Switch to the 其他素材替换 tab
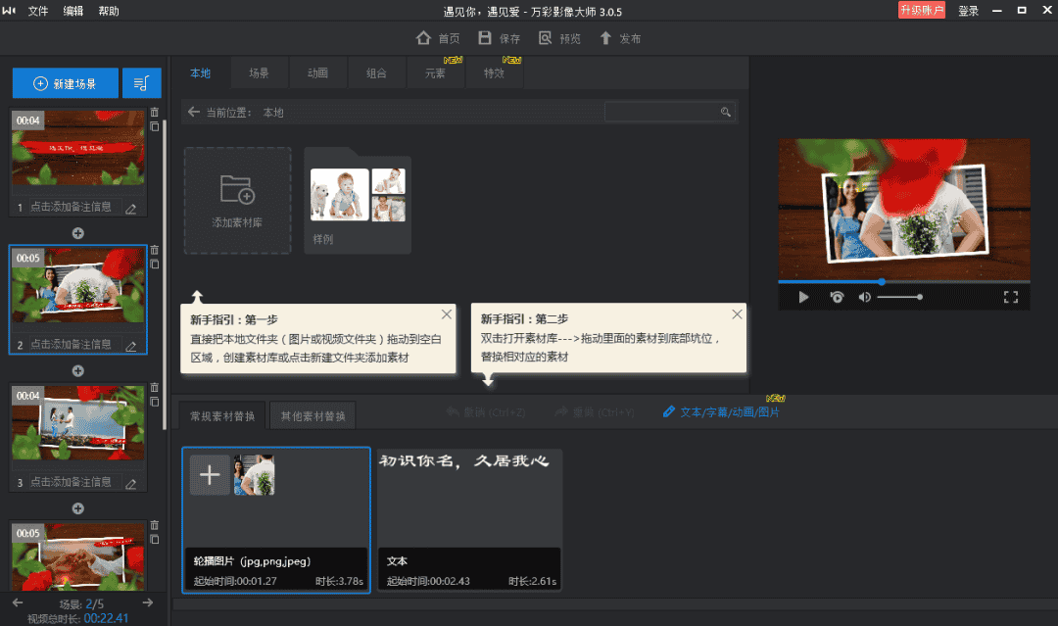This screenshot has width=1058, height=626. [313, 414]
